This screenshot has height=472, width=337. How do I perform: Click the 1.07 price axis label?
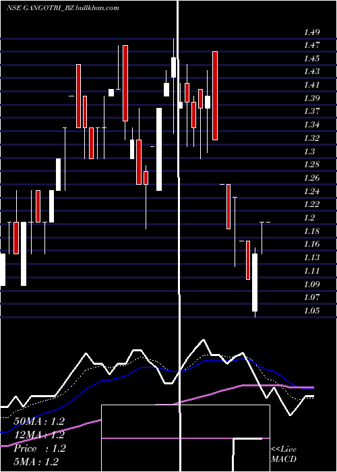[x=311, y=297]
